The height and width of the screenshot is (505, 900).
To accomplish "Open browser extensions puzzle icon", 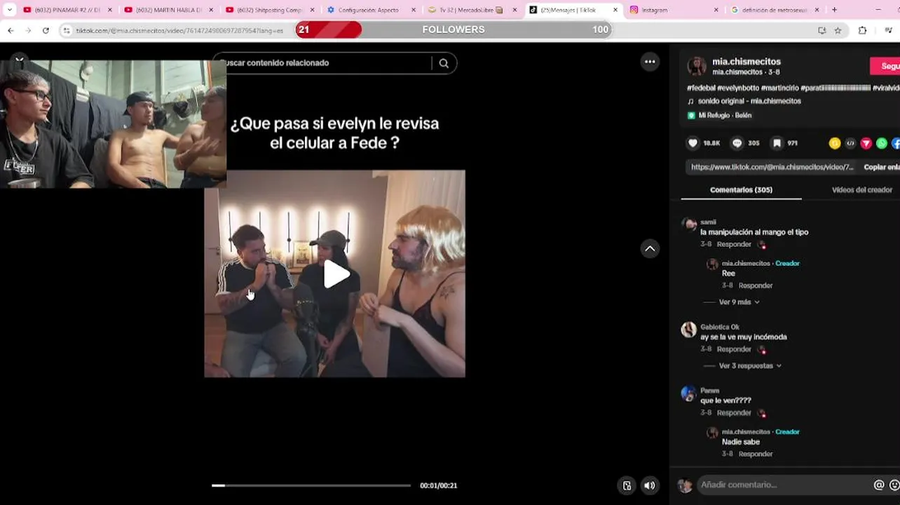I will click(862, 30).
